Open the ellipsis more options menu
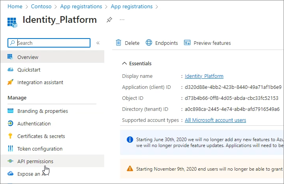The width and height of the screenshot is (284, 184). click(122, 20)
